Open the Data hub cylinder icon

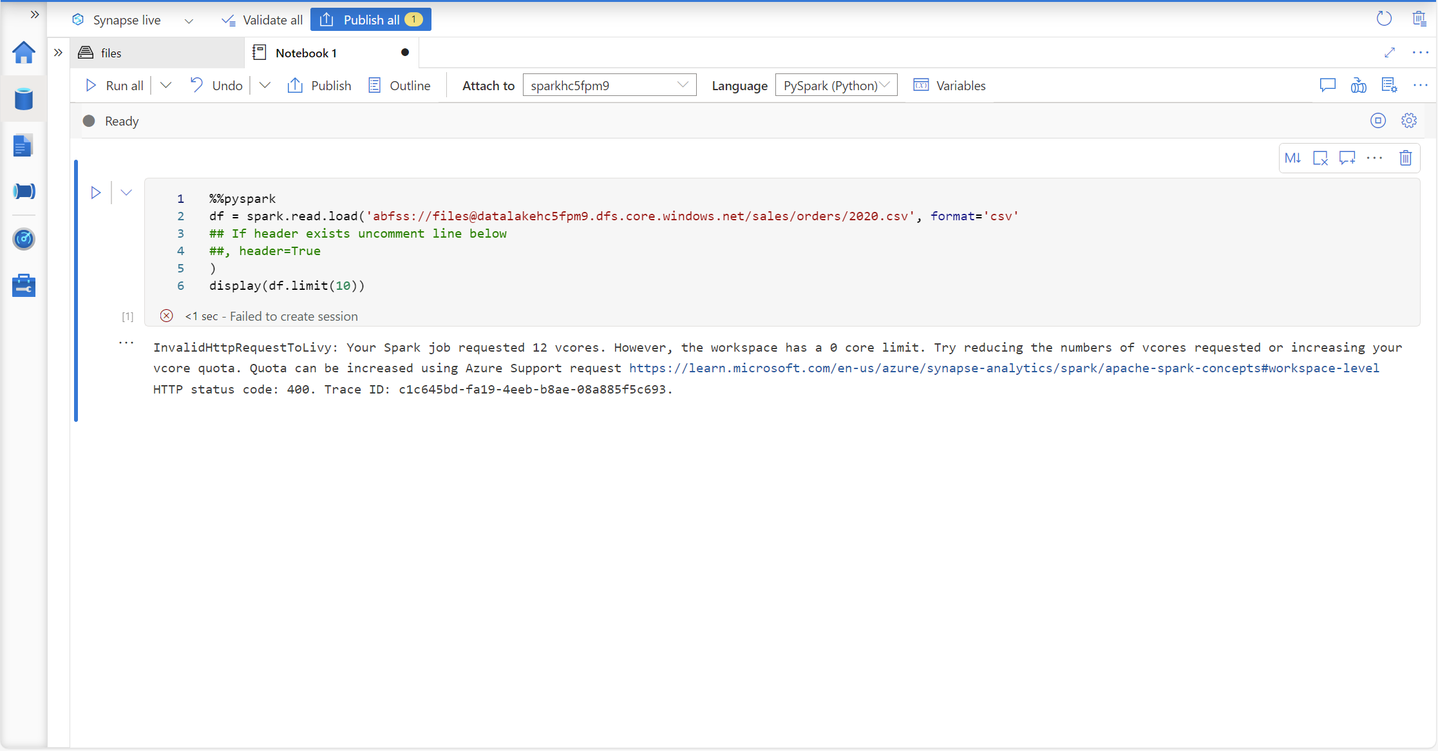pos(24,99)
